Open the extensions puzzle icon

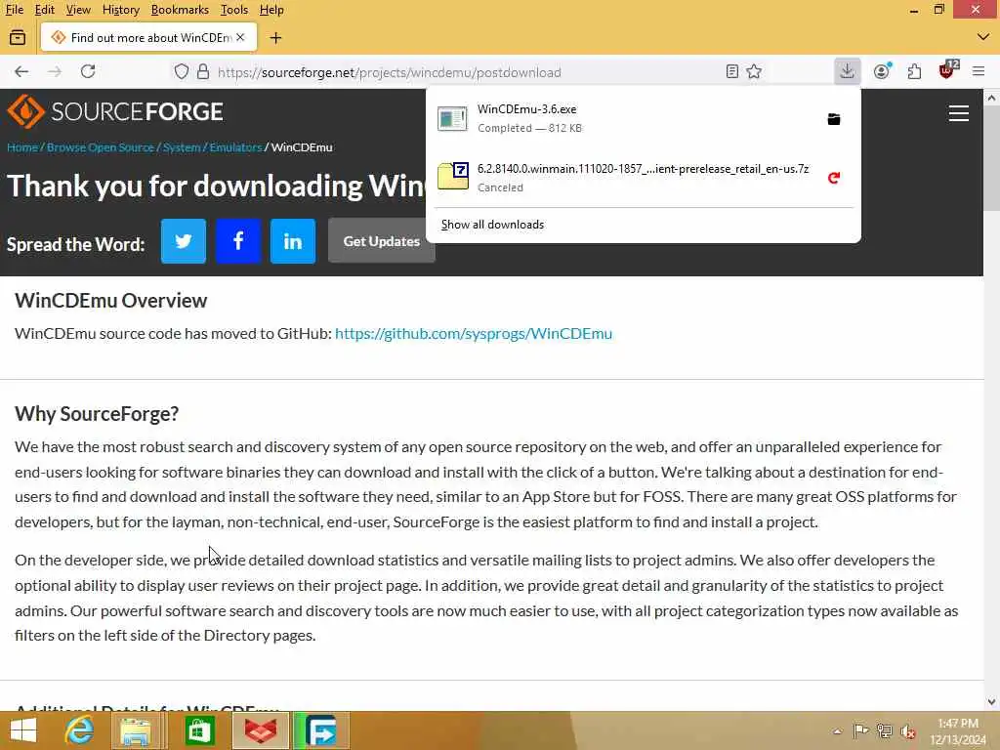click(914, 71)
